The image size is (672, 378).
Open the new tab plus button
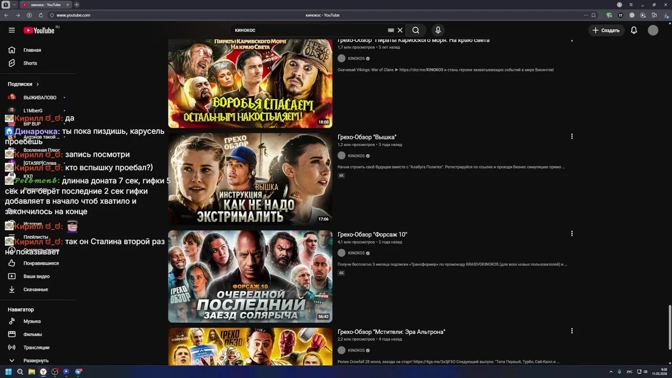(x=77, y=5)
